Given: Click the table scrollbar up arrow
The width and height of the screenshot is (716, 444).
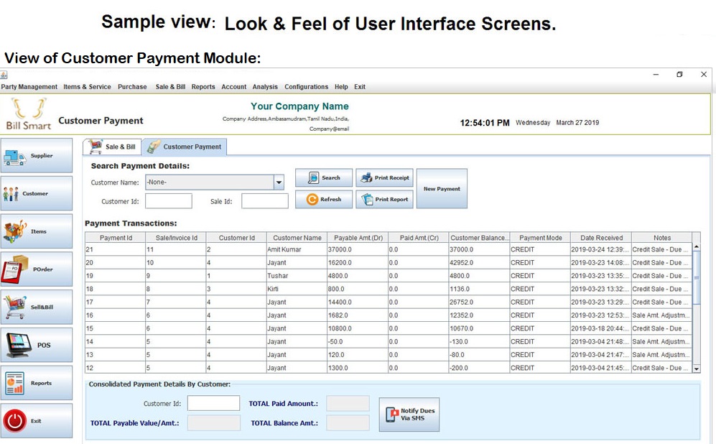Looking at the screenshot, I should [697, 246].
